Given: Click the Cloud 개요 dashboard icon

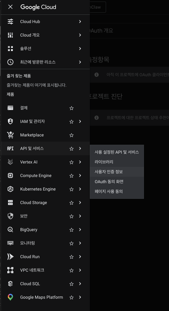Looking at the screenshot, I should click(x=10, y=35).
